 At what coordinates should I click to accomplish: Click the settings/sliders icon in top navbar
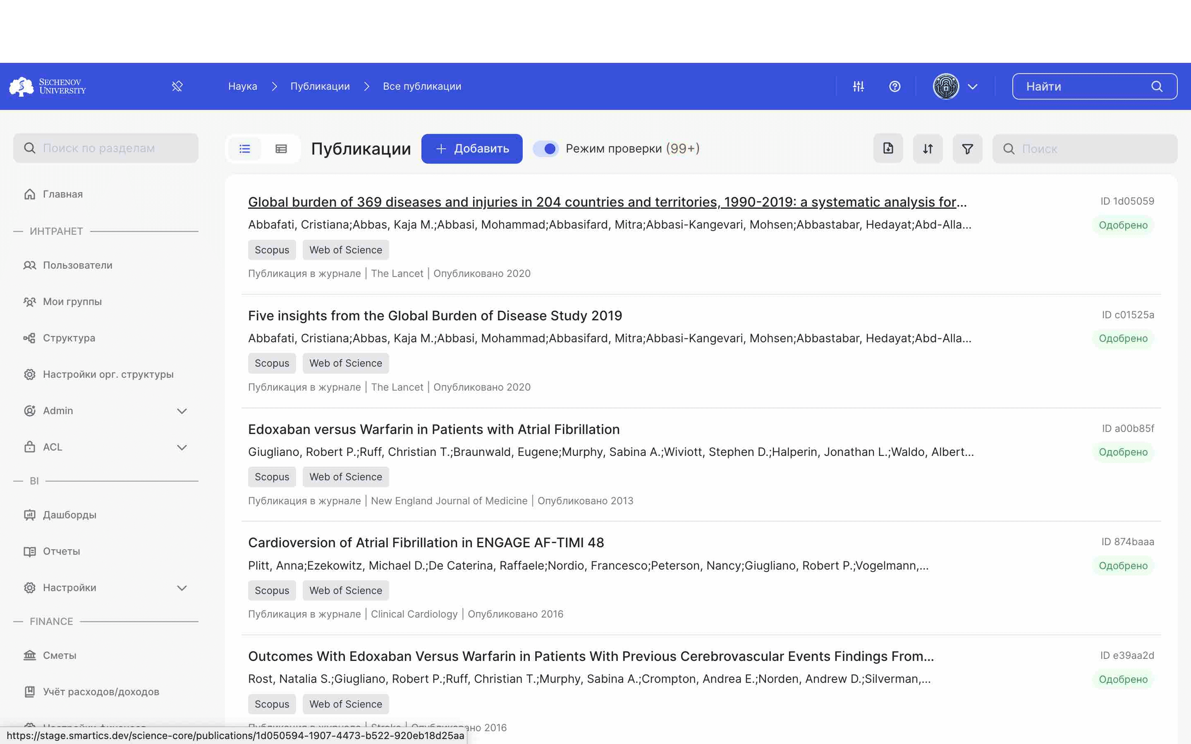[x=859, y=86]
